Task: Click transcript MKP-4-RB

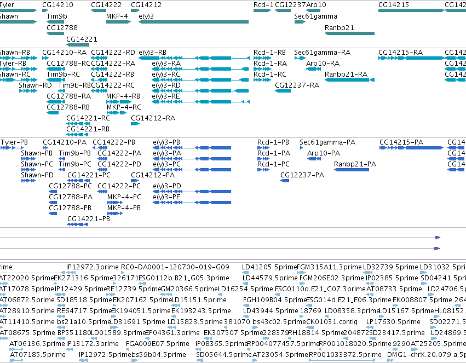Action: pos(119,102)
